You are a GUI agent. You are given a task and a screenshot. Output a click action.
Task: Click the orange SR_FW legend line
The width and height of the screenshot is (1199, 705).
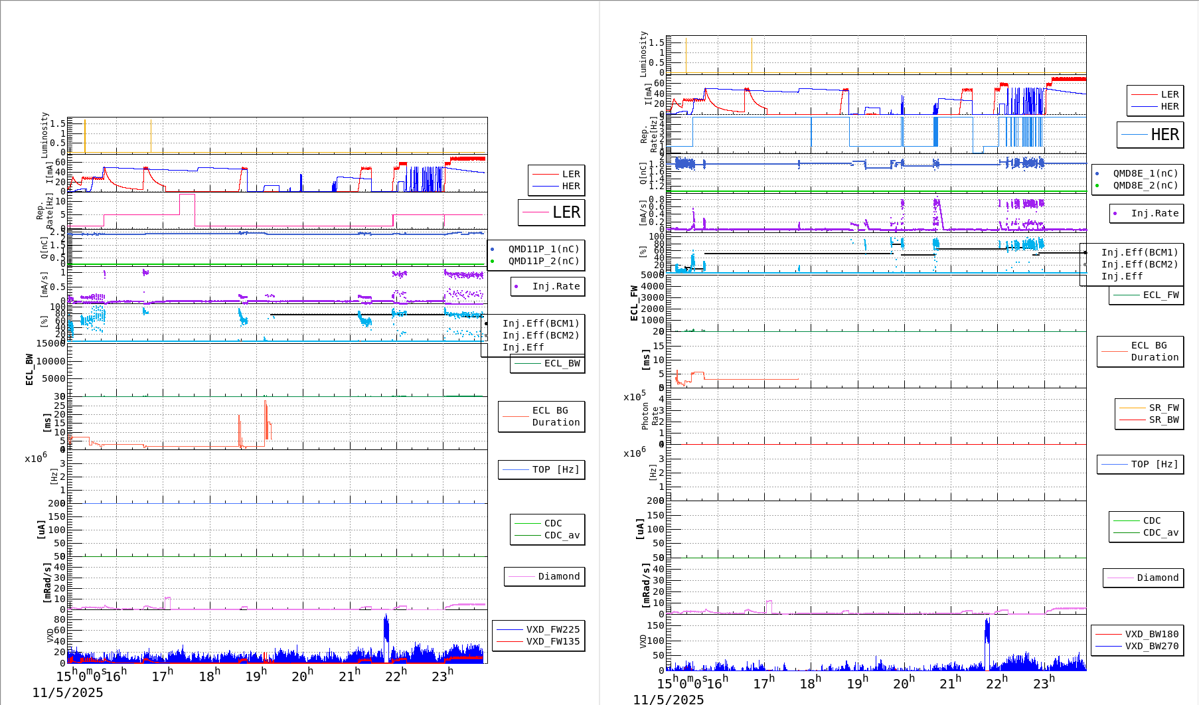click(x=1132, y=408)
